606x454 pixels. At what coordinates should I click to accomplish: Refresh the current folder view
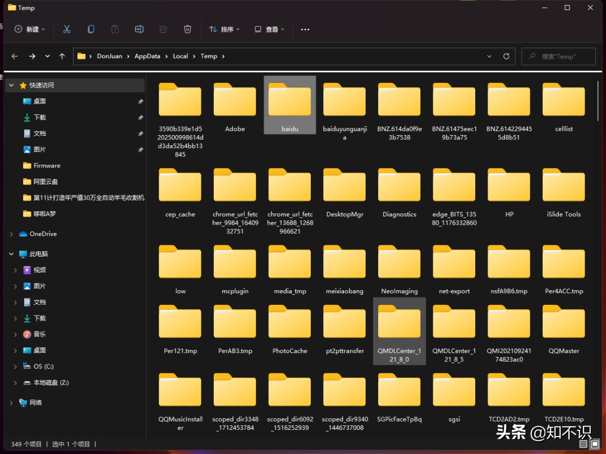(x=506, y=57)
